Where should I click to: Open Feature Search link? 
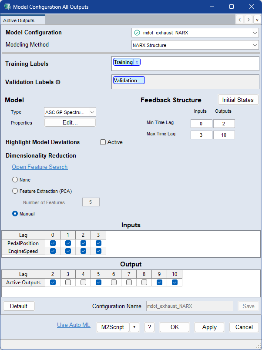(x=40, y=167)
